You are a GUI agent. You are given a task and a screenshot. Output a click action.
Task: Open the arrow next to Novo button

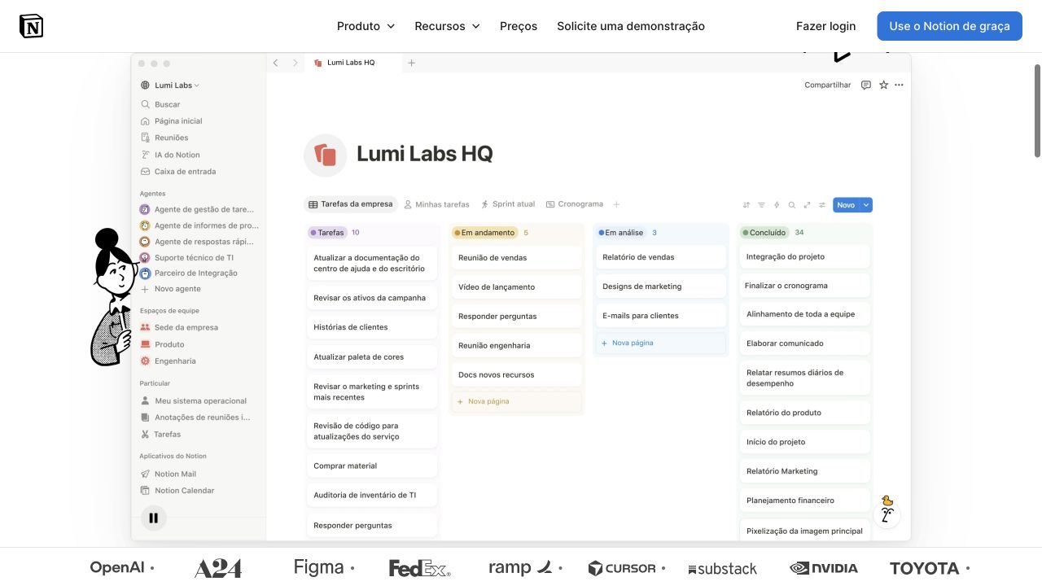click(866, 205)
